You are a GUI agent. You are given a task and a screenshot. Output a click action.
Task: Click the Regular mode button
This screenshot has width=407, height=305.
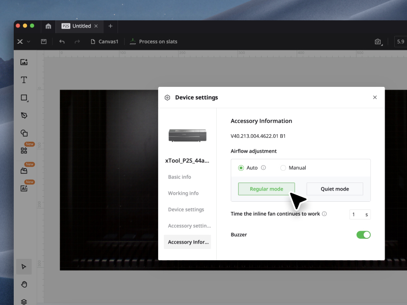point(266,189)
